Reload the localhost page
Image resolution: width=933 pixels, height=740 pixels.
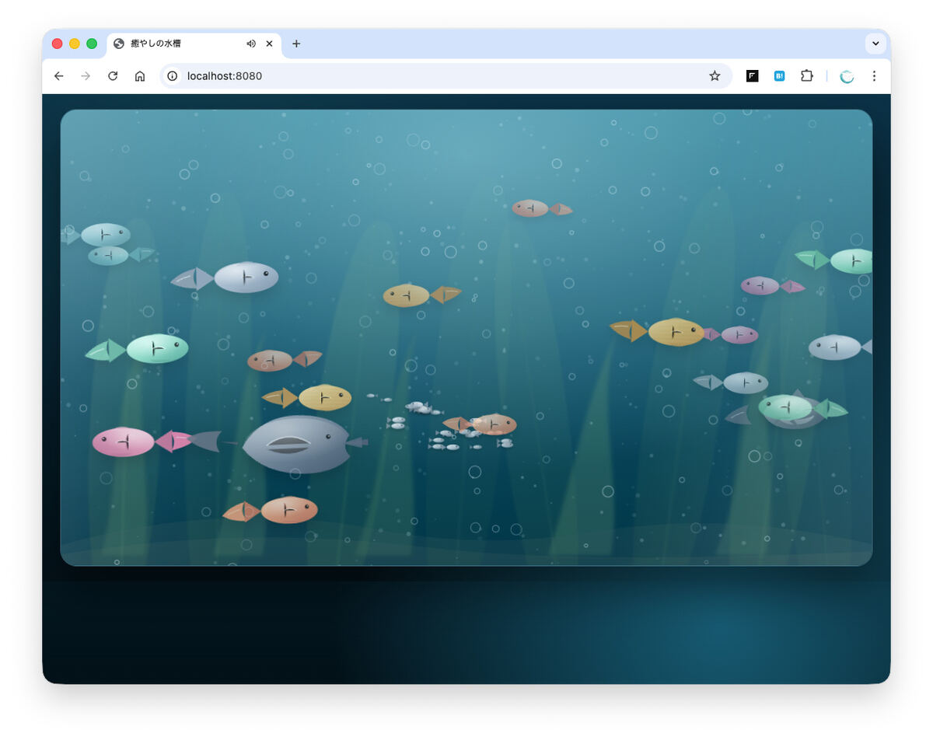[113, 76]
